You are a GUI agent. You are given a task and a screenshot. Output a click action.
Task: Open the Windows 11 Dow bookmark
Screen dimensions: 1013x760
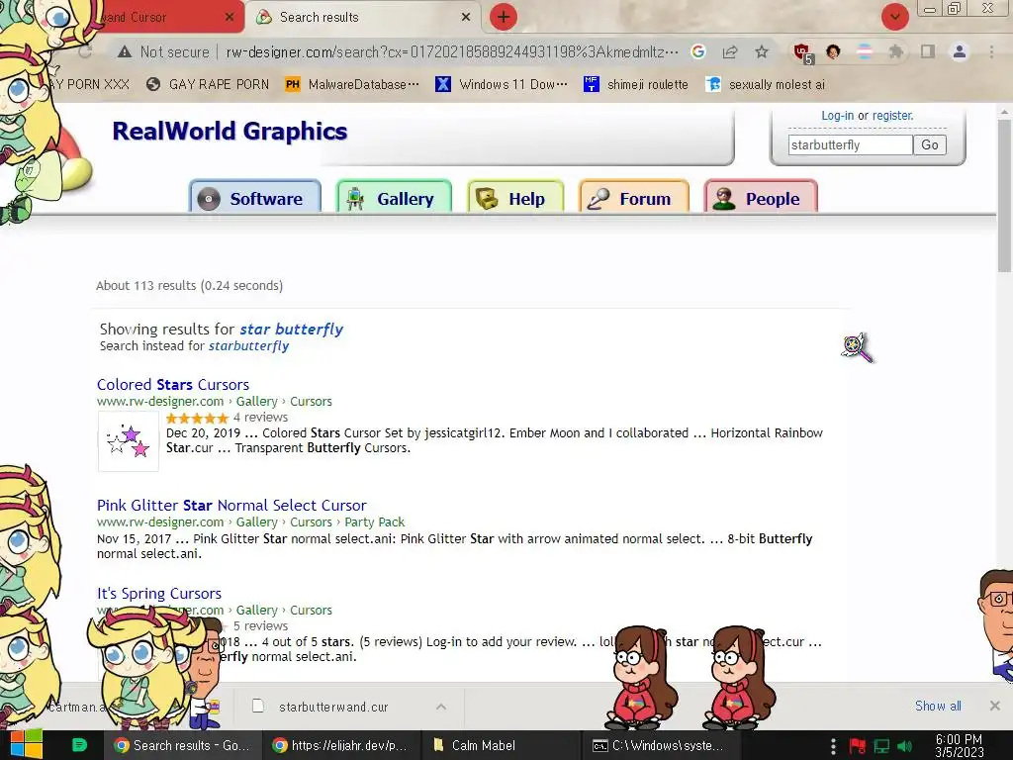coord(502,85)
